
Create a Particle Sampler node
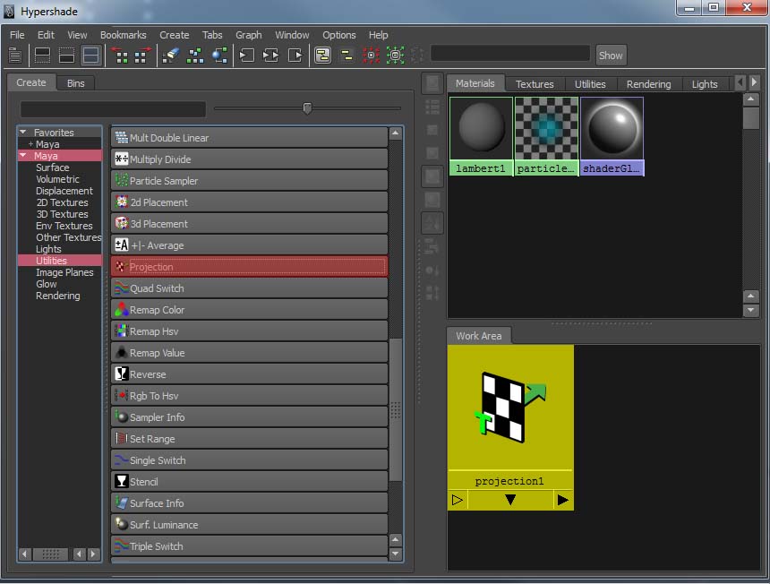coord(250,181)
